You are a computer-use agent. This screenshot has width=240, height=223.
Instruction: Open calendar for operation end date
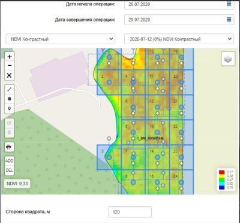229,20
